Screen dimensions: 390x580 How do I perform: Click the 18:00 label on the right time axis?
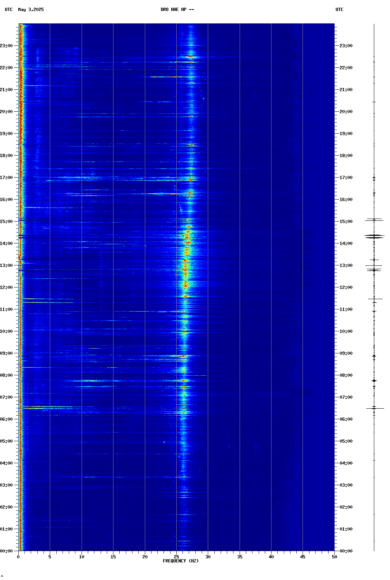tap(346, 156)
